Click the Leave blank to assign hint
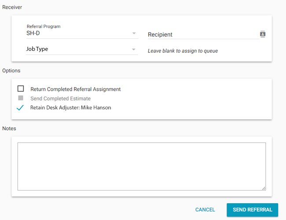 coord(183,51)
